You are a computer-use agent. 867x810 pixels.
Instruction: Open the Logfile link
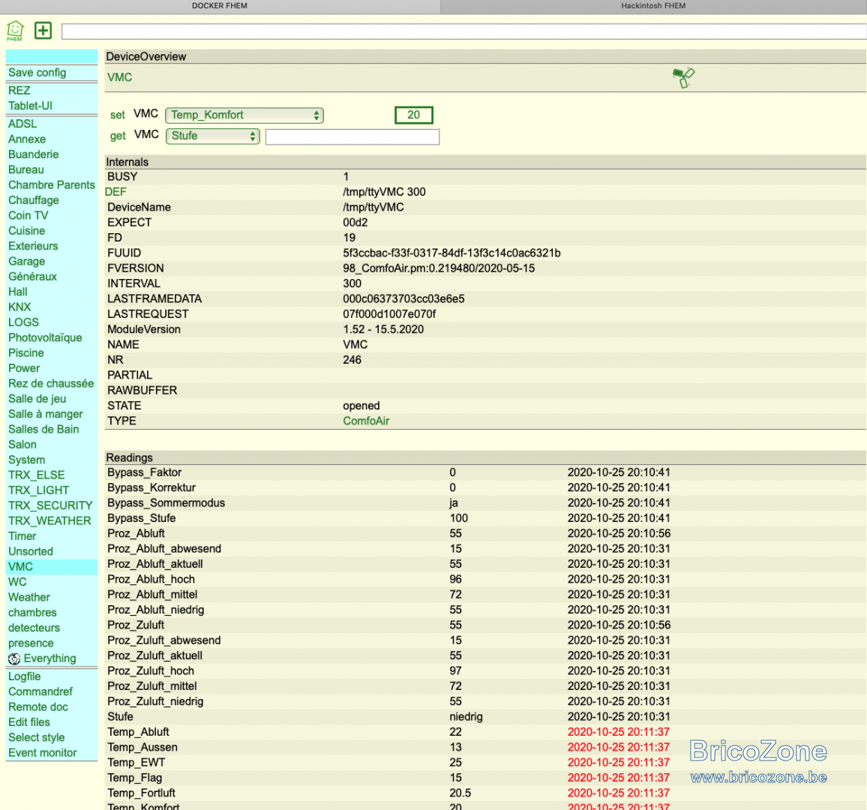click(24, 676)
